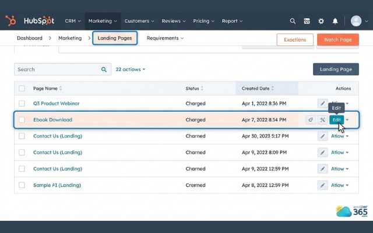
Task: Open the CRM menu in the navbar
Action: 73,21
